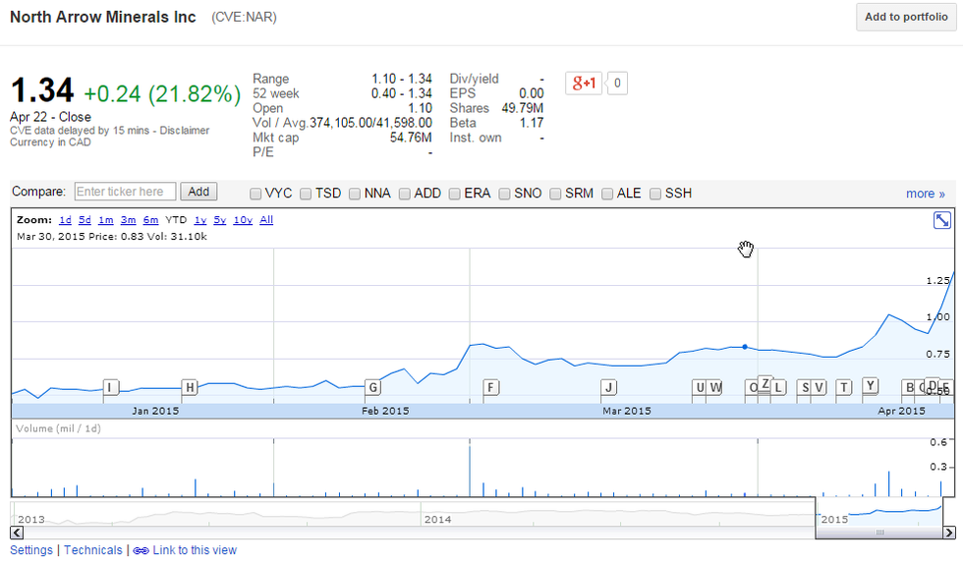This screenshot has width=963, height=564.
Task: Click the chain icon beside Link to this view
Action: (x=141, y=551)
